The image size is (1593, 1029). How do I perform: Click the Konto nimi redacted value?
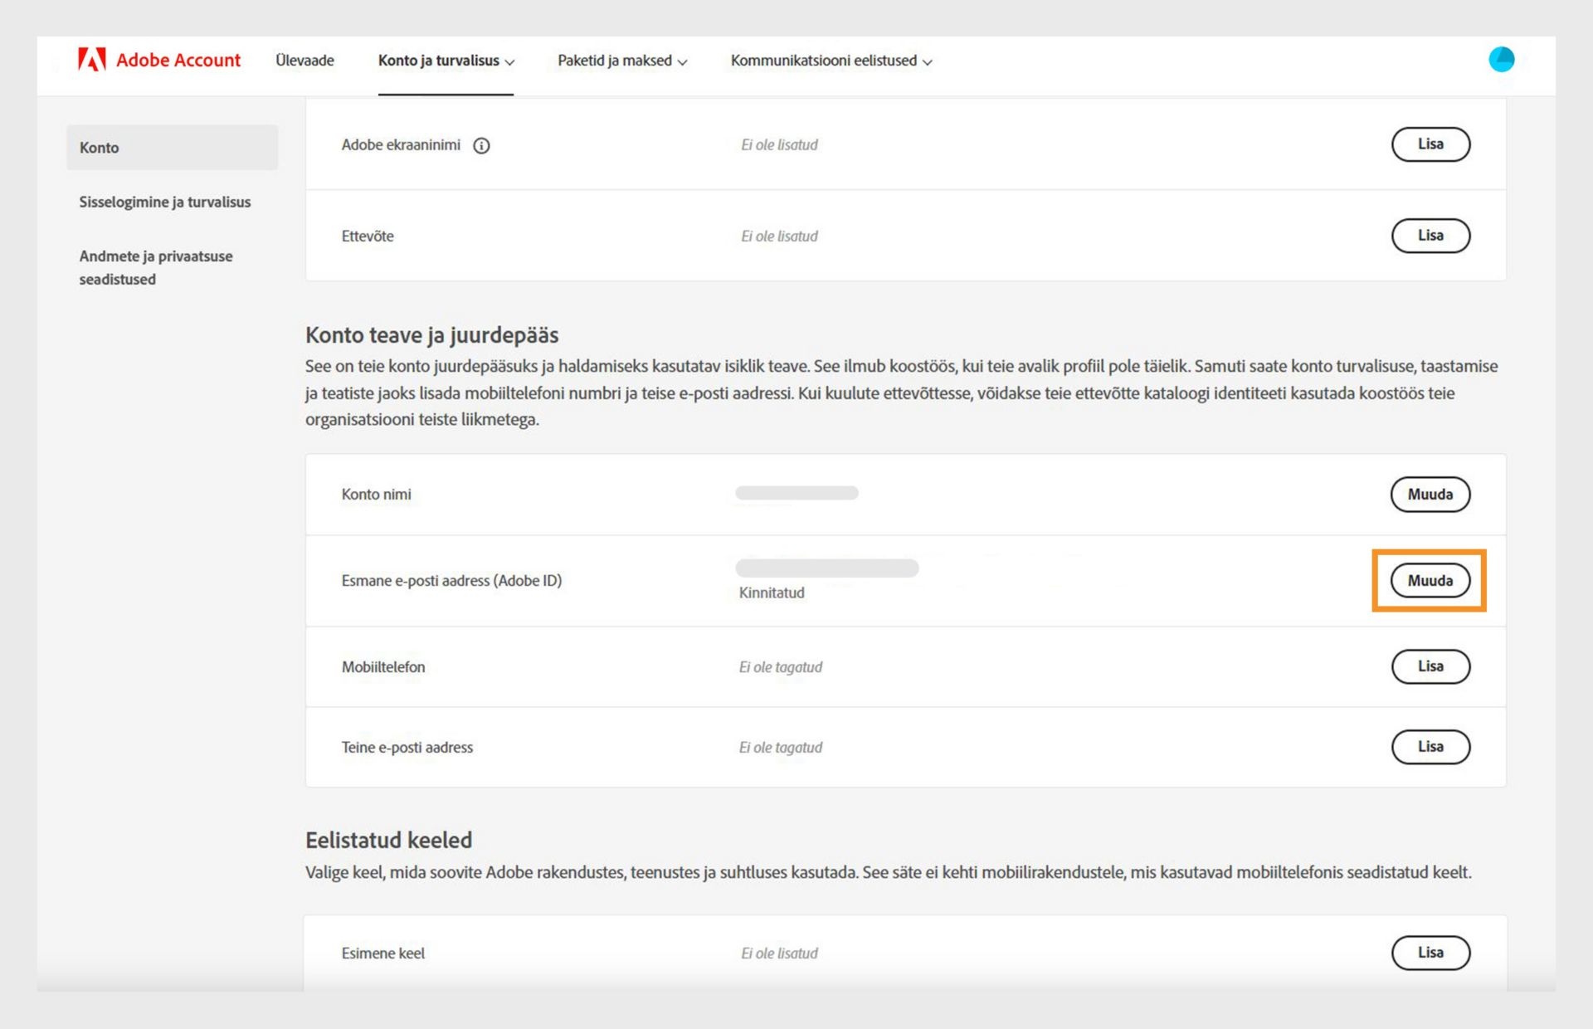[x=796, y=494]
